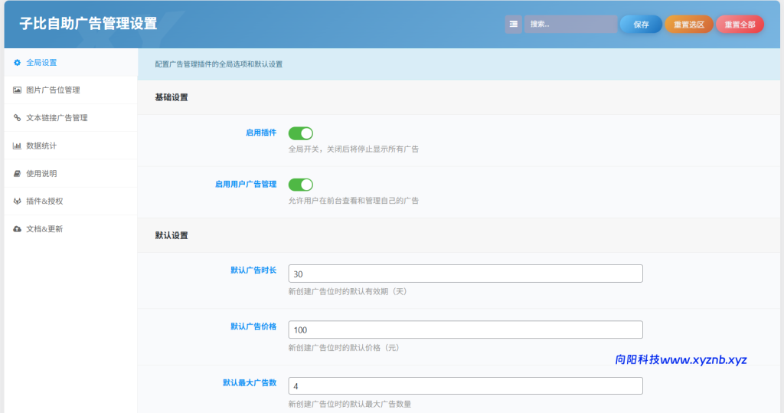
Task: Switch to the 文本链接广告管理 section
Action: click(57, 118)
